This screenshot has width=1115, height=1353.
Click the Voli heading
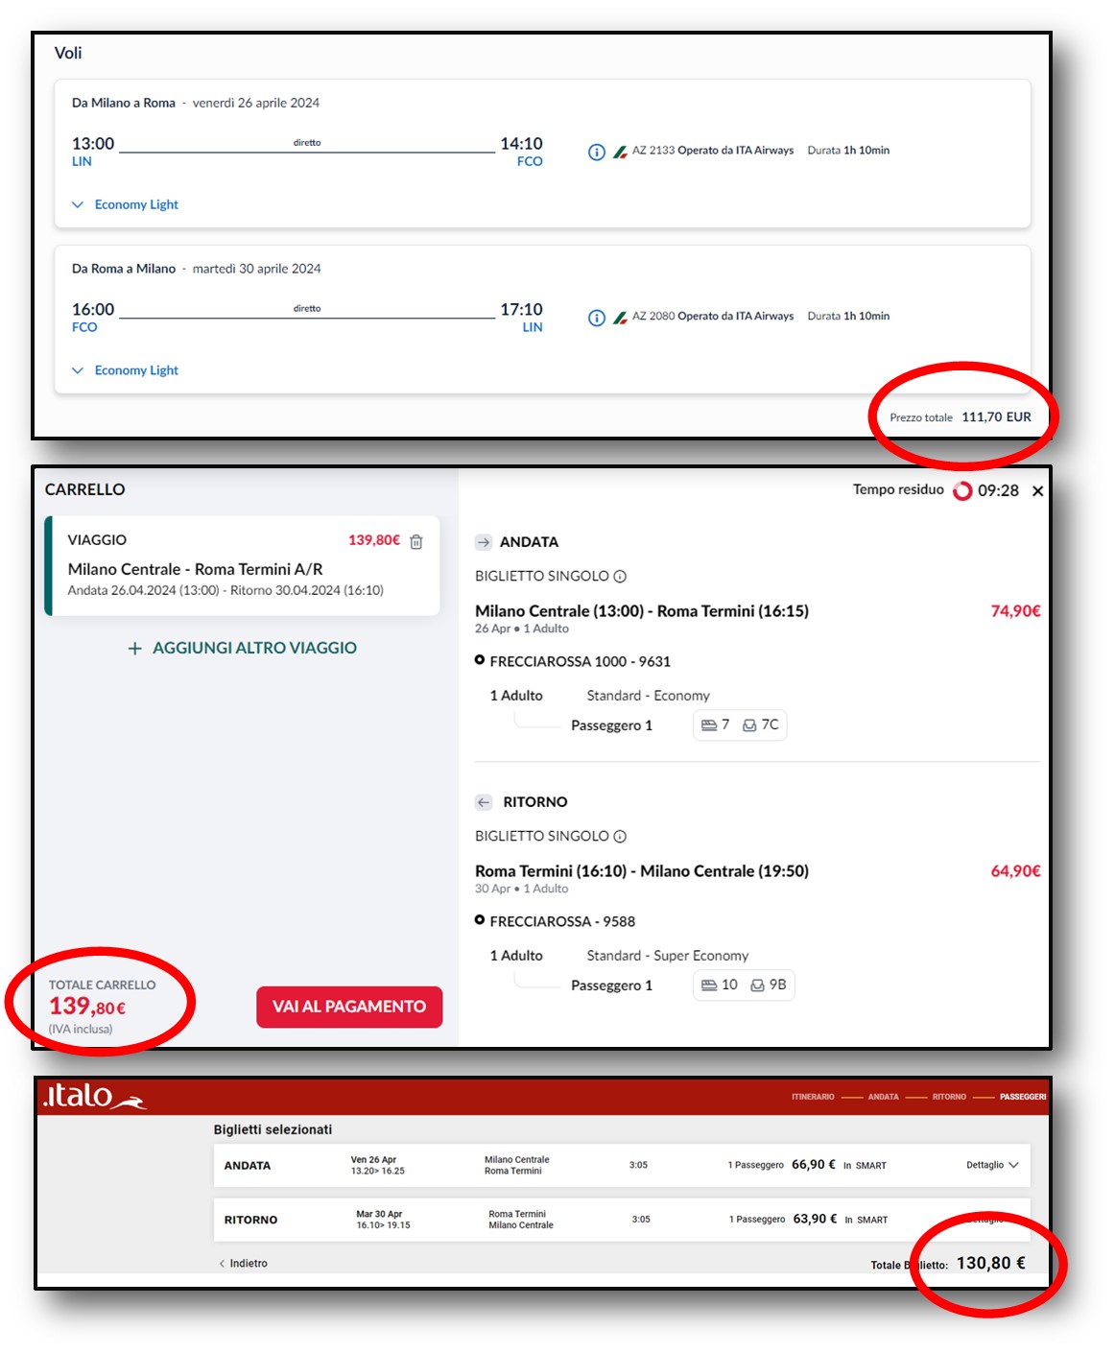click(68, 53)
